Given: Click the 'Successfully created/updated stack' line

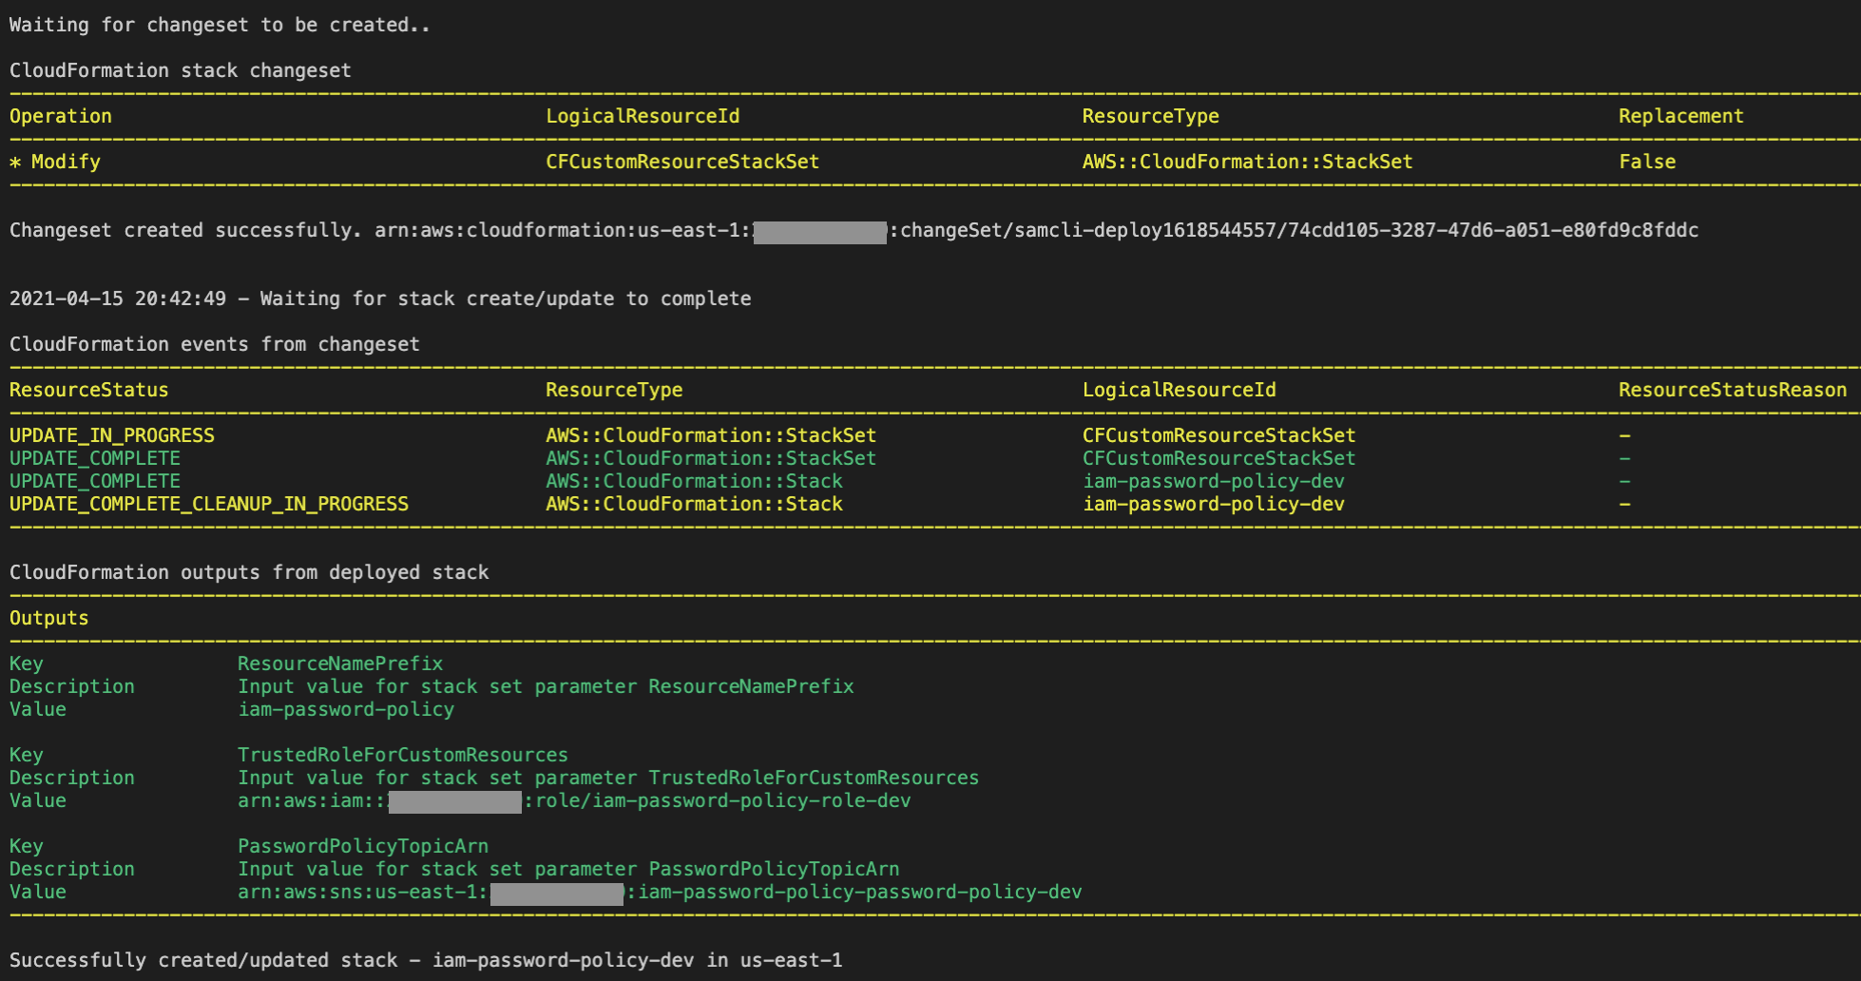Looking at the screenshot, I should tap(426, 960).
